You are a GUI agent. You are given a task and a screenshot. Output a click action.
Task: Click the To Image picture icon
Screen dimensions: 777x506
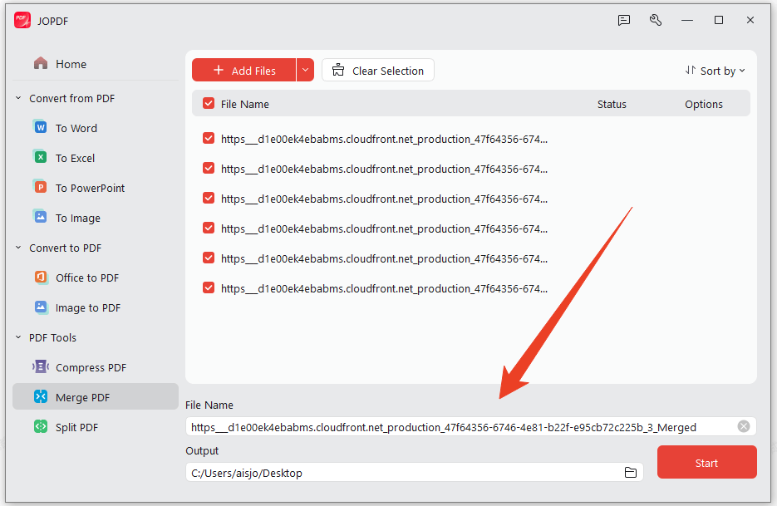[x=40, y=217]
